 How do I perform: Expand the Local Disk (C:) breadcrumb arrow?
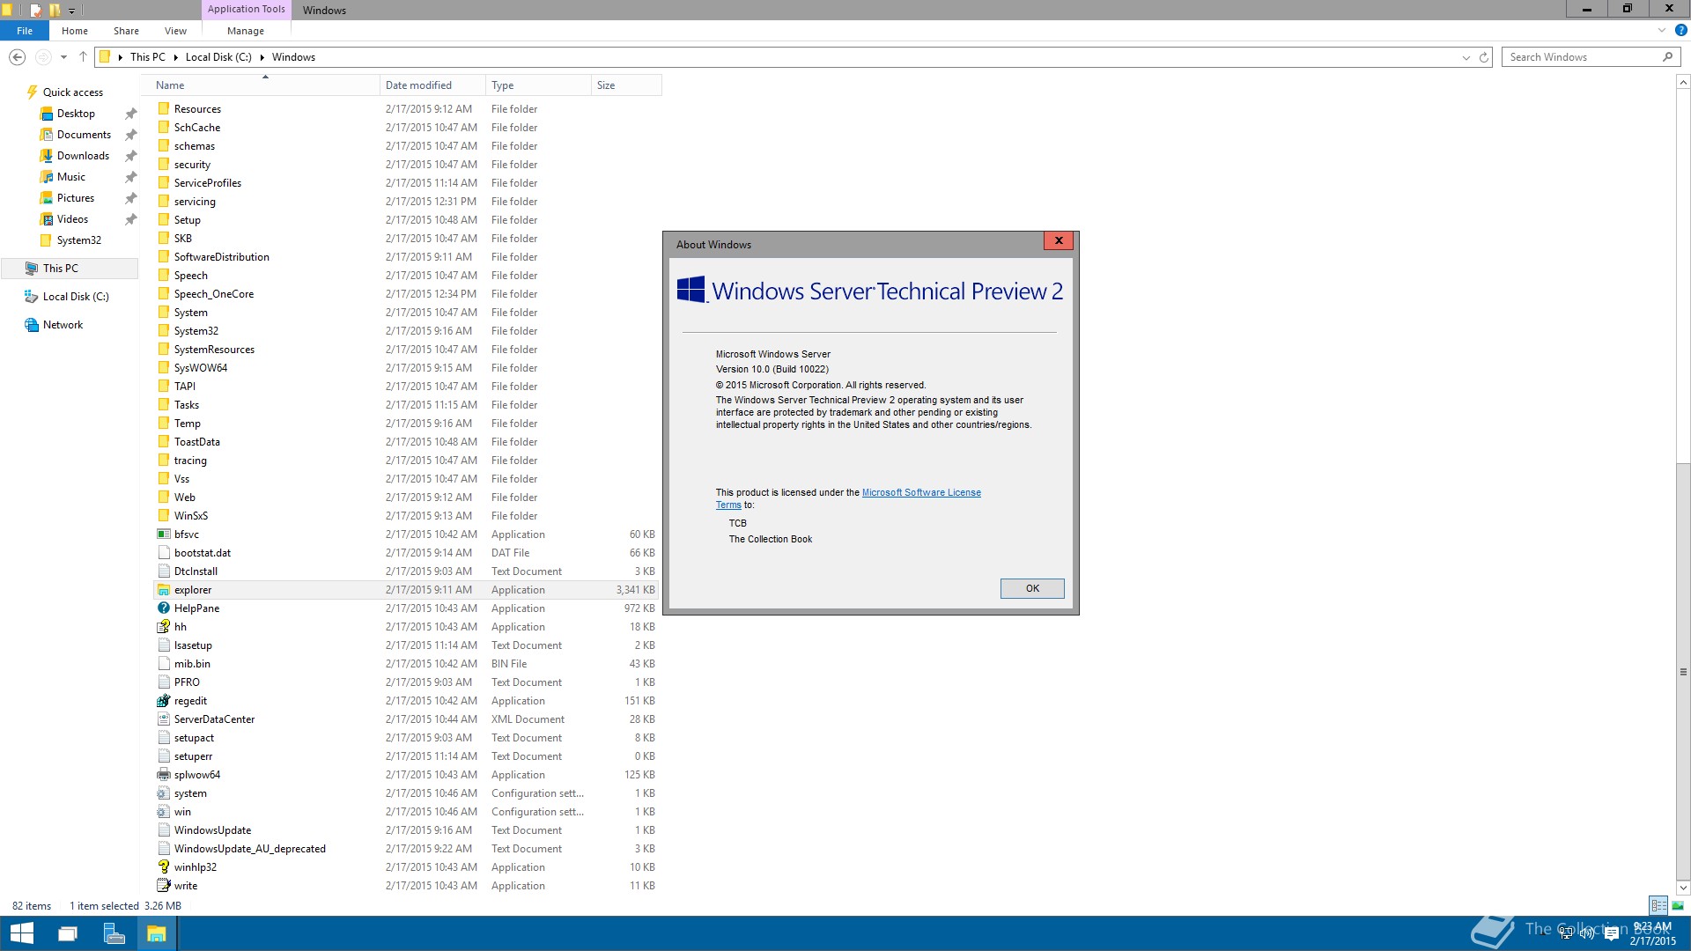click(x=262, y=57)
